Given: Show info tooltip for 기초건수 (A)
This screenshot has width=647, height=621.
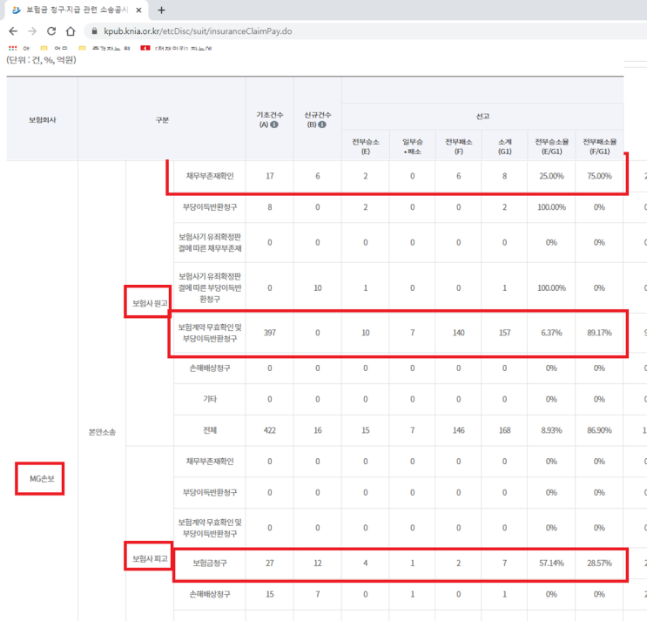Looking at the screenshot, I should [x=274, y=125].
